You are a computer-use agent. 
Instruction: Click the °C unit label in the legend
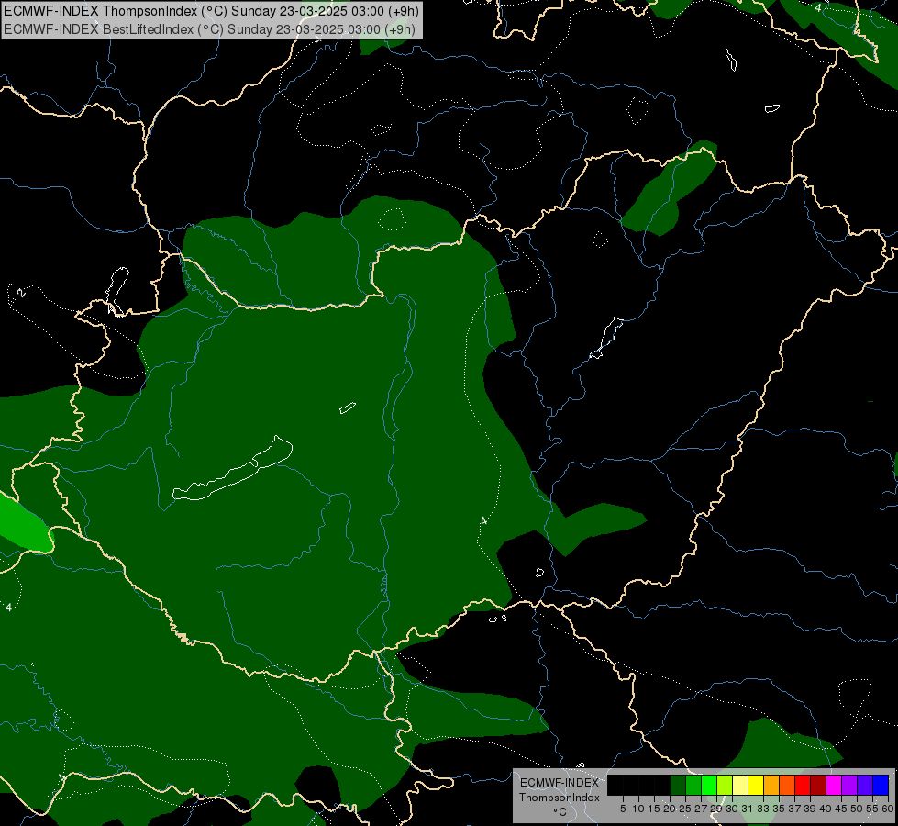(x=560, y=811)
